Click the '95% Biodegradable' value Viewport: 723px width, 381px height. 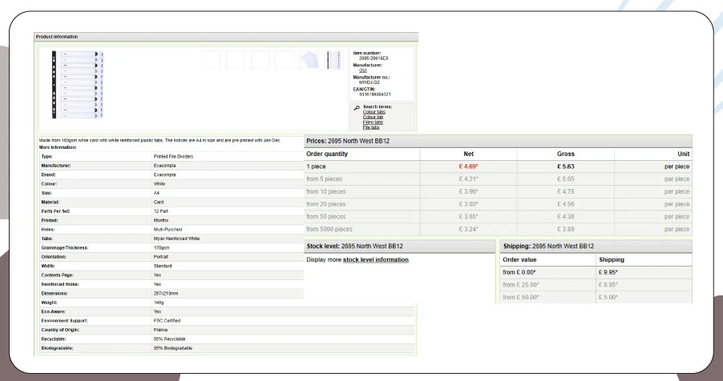click(x=173, y=348)
